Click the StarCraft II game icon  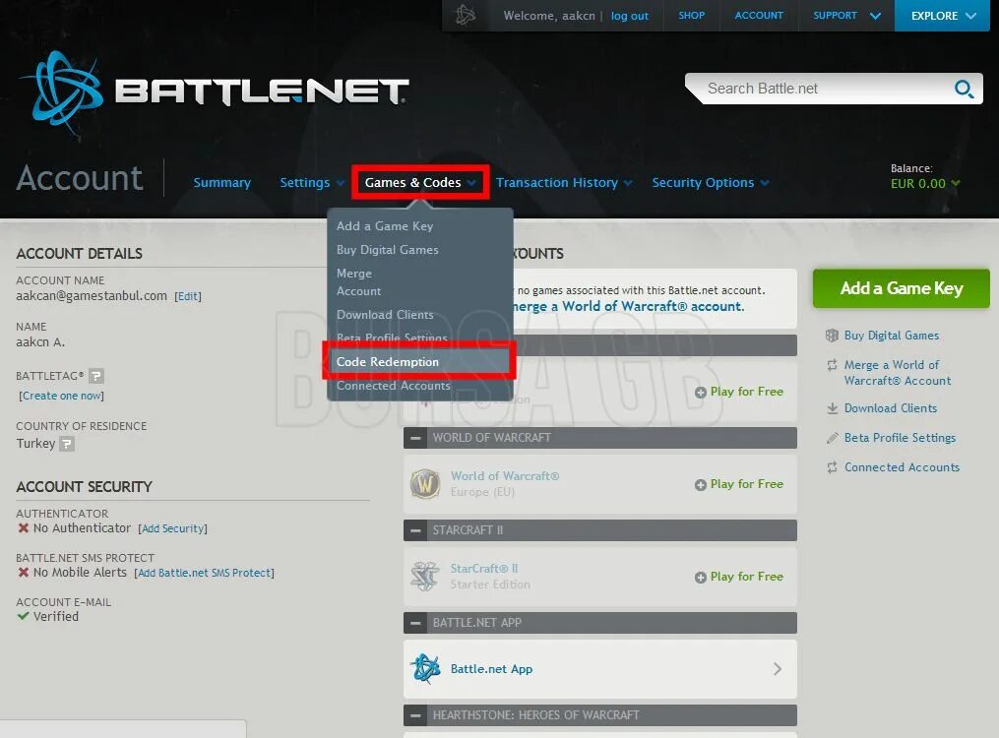(x=425, y=577)
